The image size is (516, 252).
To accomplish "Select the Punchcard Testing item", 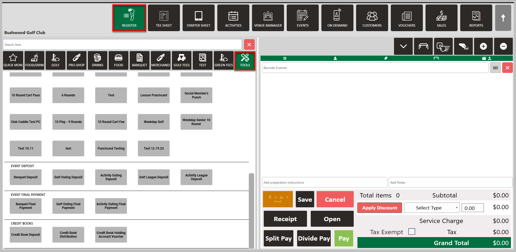I will pos(111,148).
